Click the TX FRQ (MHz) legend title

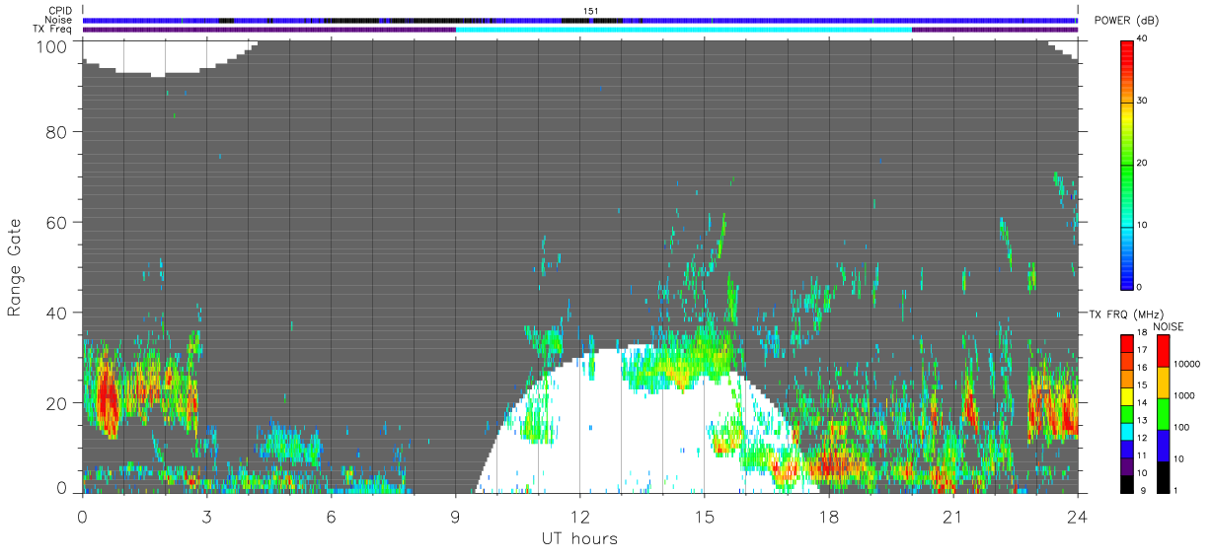pyautogui.click(x=1126, y=314)
